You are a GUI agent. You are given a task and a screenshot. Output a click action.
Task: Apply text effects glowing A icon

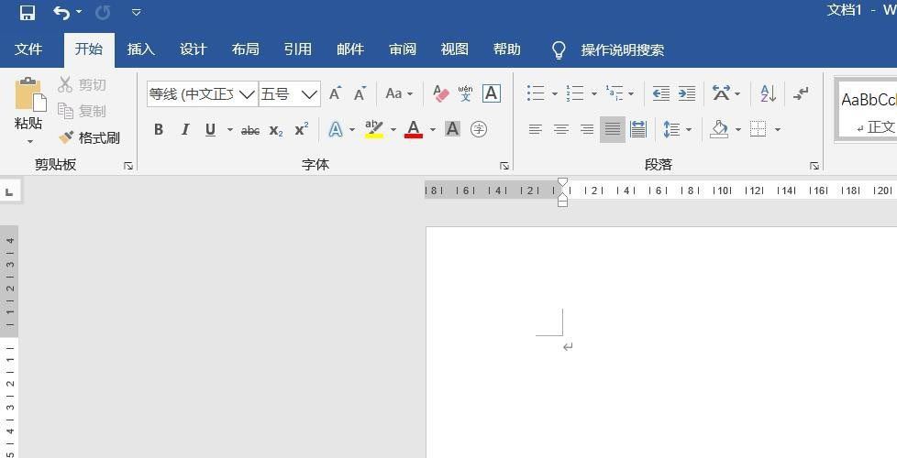click(336, 130)
